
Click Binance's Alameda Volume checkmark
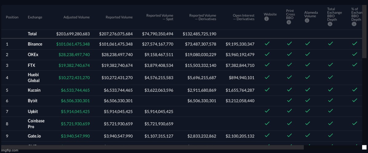[x=307, y=44]
